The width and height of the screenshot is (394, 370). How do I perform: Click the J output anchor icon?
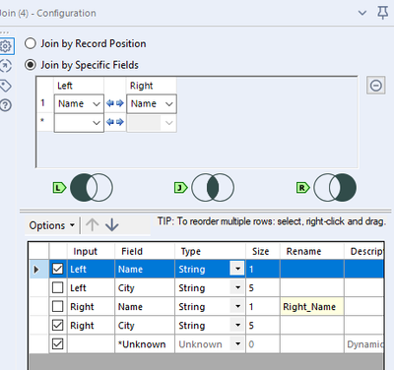pos(181,188)
